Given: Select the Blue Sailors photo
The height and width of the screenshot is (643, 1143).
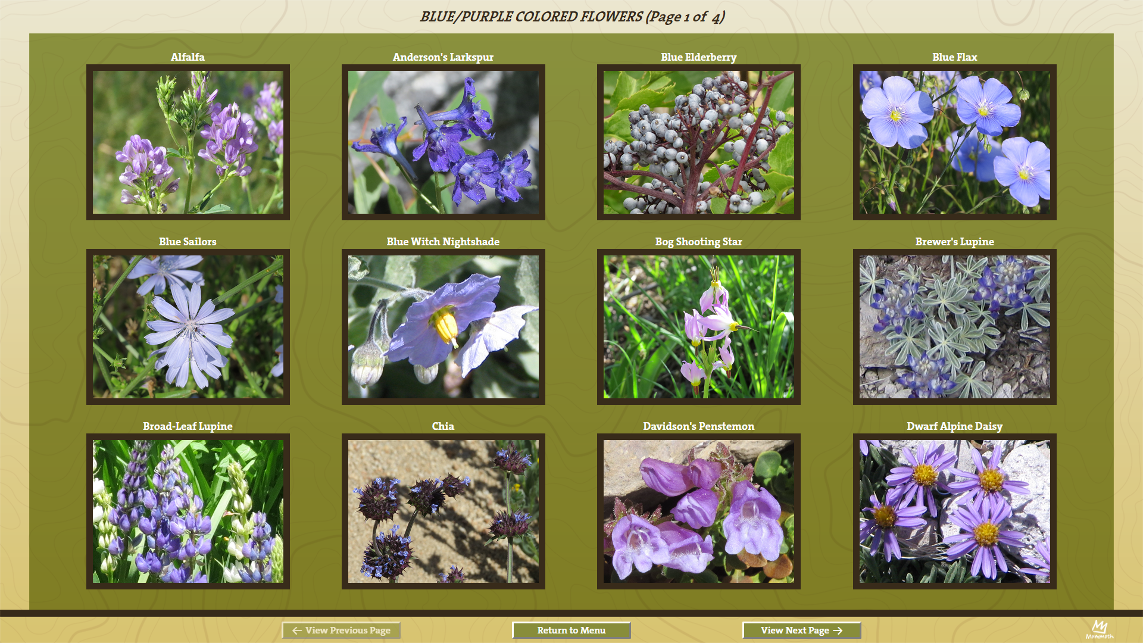Looking at the screenshot, I should coord(188,327).
